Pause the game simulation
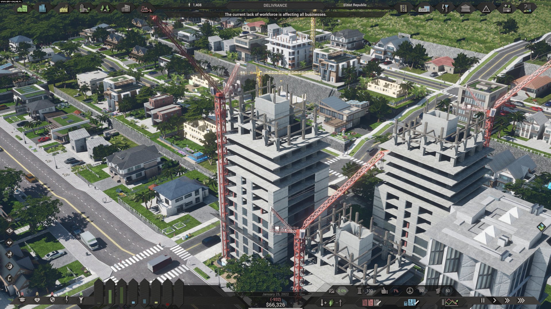551x309 pixels. 483,300
